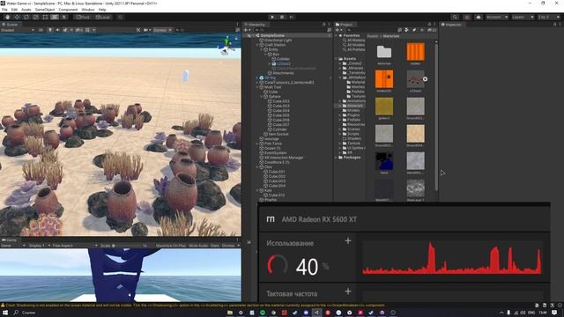Screen dimensions: 564x317
Task: Select the Rotate tool in the toolbar
Action: coord(26,17)
